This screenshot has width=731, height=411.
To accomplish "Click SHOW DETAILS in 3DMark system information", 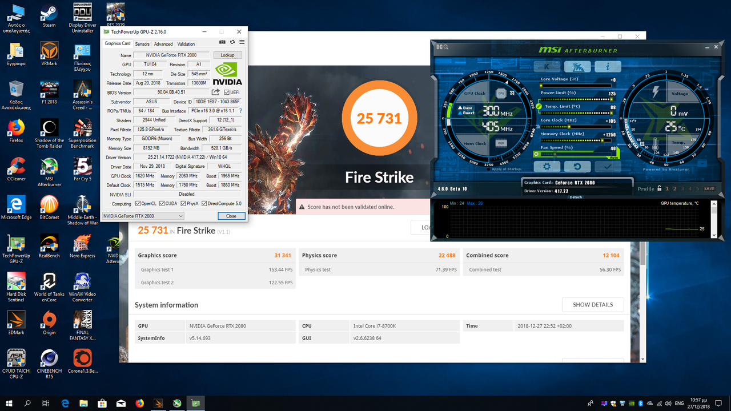I will [x=593, y=305].
